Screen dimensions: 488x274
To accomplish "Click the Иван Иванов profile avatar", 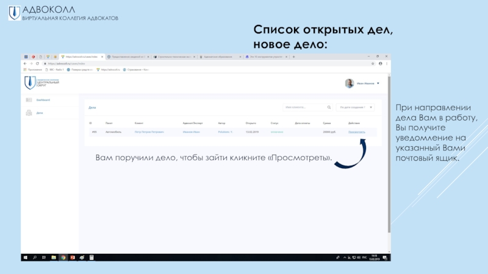I will click(x=349, y=83).
